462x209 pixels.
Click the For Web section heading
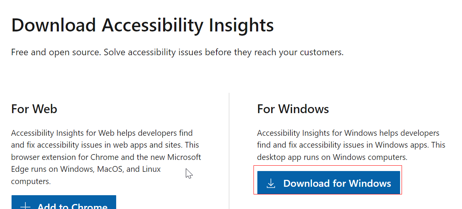coord(34,109)
